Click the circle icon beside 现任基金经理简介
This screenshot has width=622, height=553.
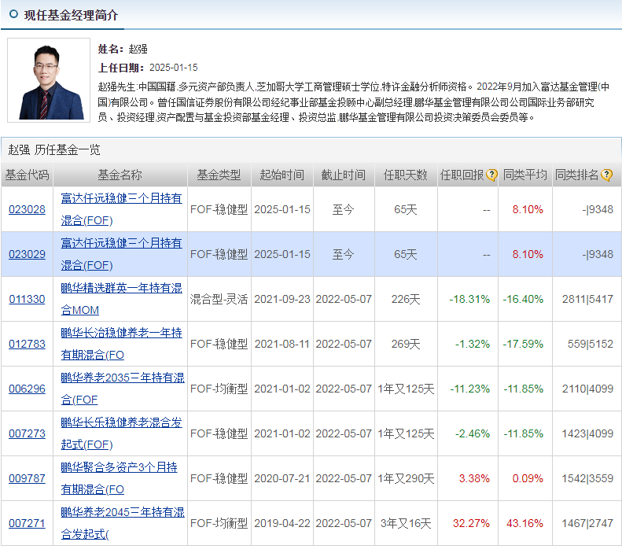14,14
